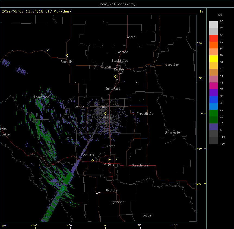Click the white plus marker north of Drumheller
Viewport: 234px width, 229px height.
[x=166, y=102]
